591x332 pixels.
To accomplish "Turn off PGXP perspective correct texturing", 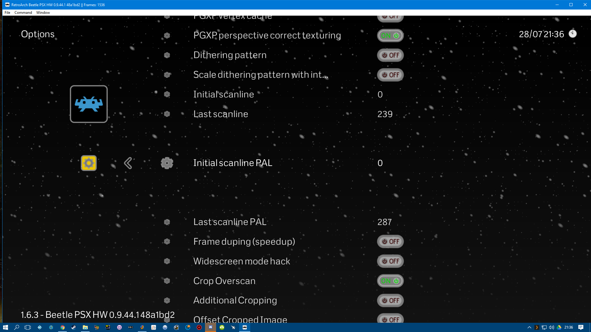I will (390, 36).
